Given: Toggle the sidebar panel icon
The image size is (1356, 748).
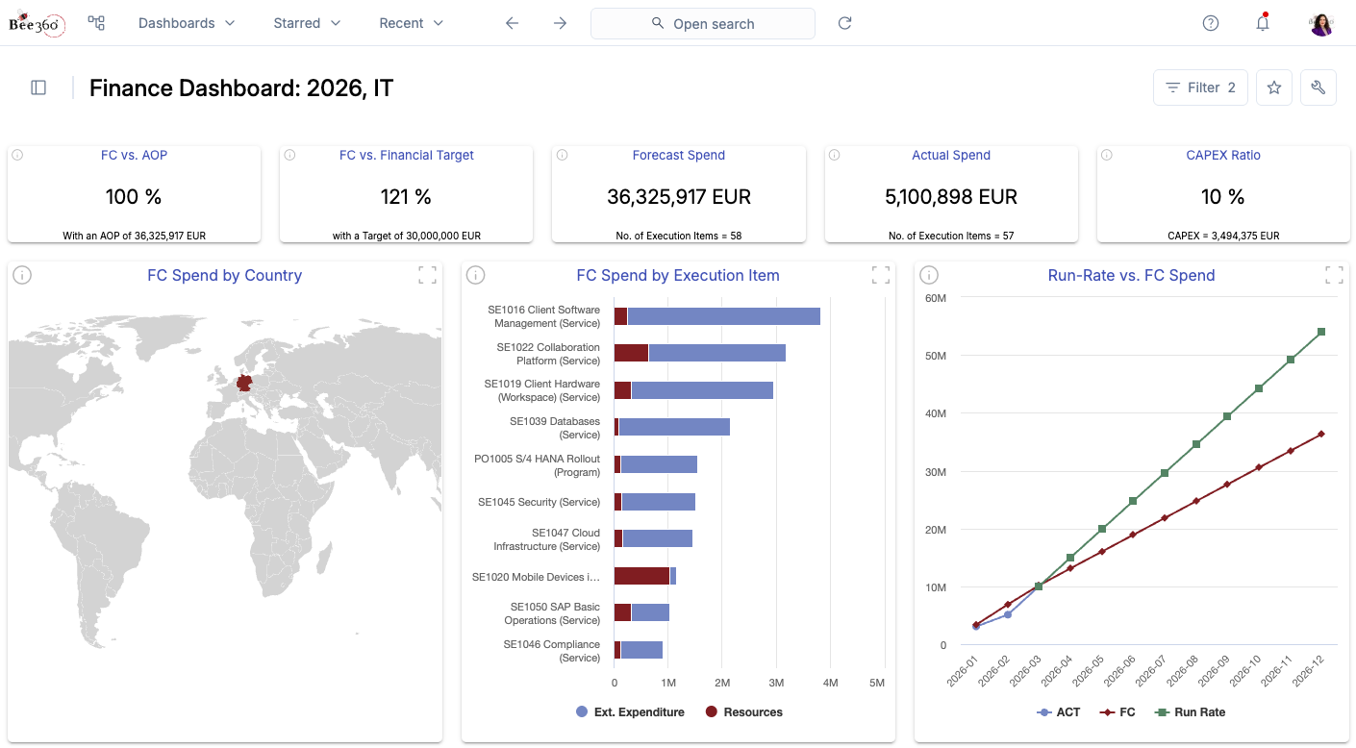Looking at the screenshot, I should (38, 87).
